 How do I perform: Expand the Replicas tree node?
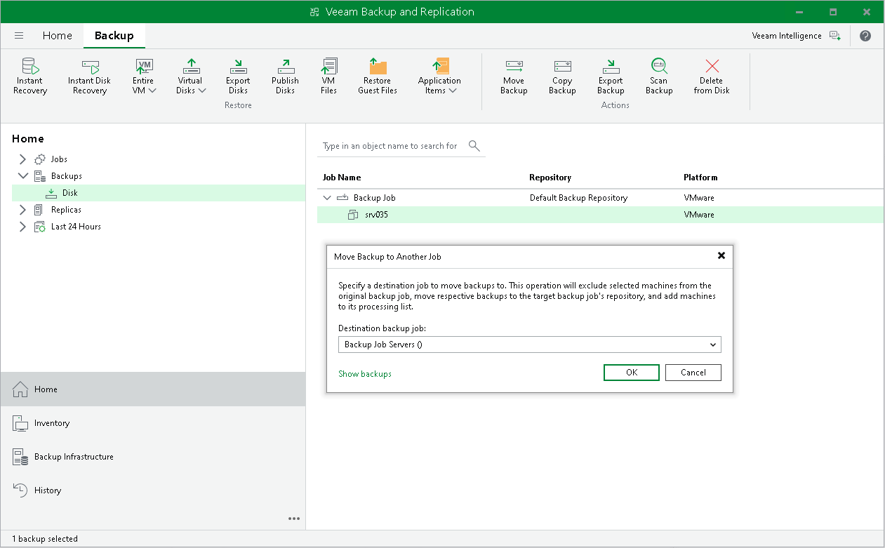click(22, 209)
